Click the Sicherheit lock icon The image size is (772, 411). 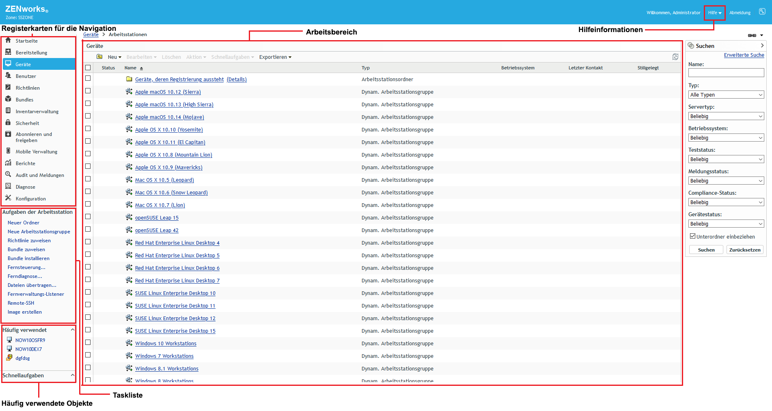coord(8,123)
